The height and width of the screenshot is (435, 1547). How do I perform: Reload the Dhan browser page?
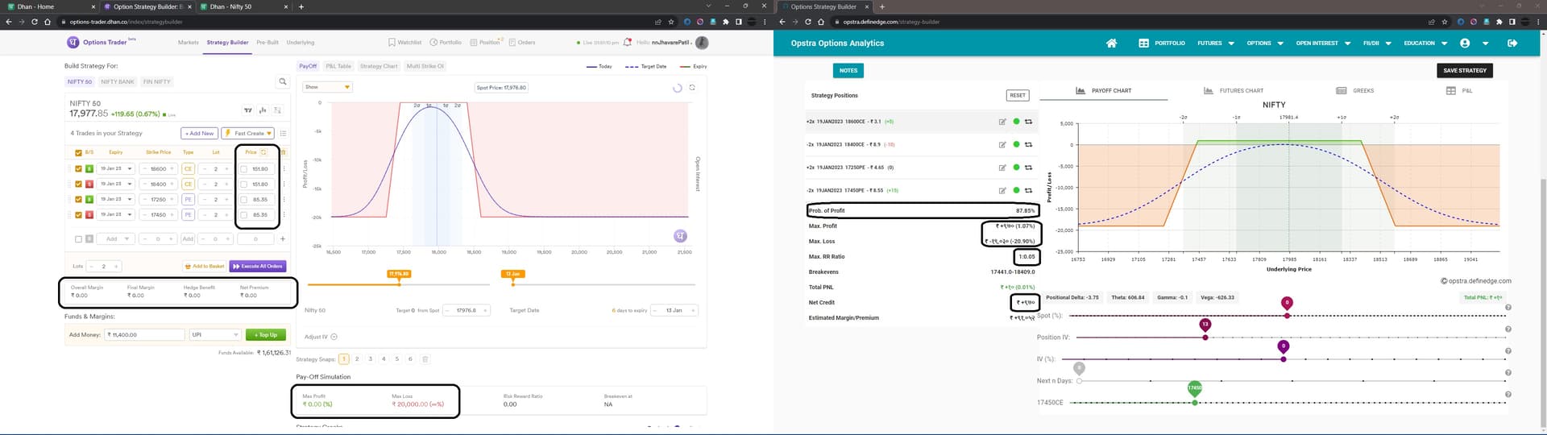coord(35,22)
